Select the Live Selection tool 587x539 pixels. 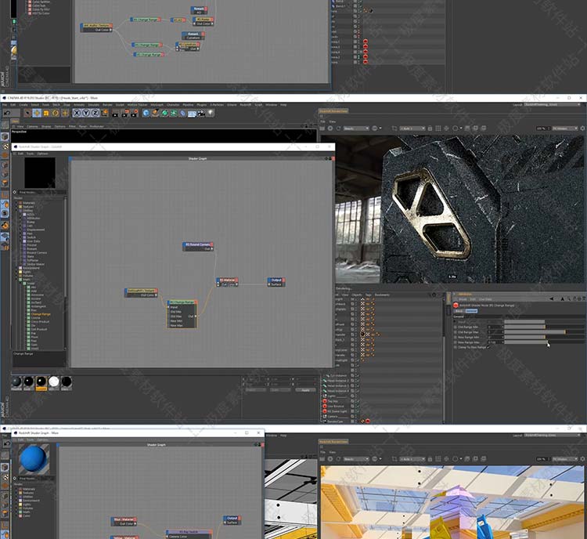pyautogui.click(x=27, y=113)
